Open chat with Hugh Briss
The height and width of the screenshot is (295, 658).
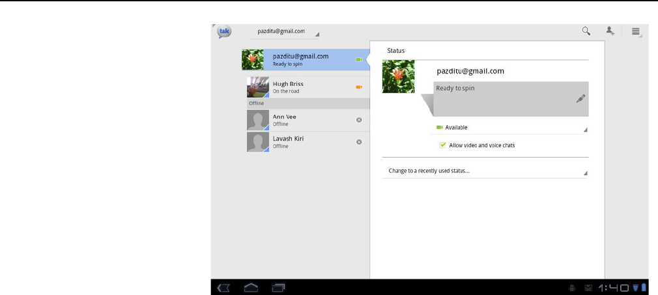308,87
